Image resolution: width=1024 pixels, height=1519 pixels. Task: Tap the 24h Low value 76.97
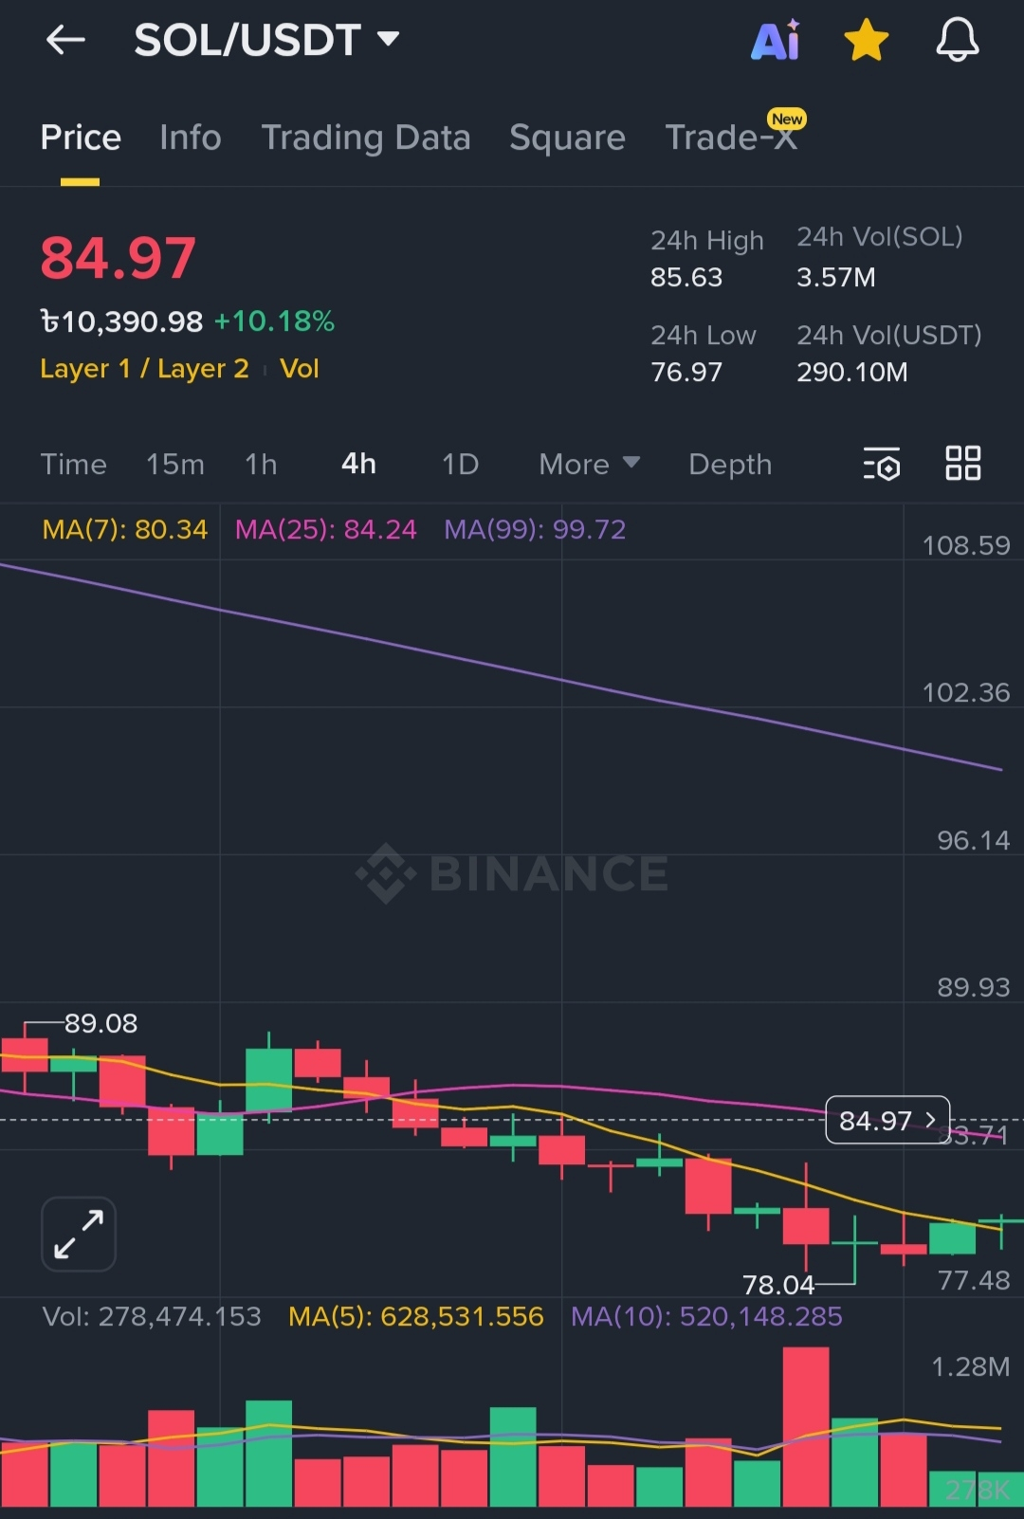click(x=686, y=372)
